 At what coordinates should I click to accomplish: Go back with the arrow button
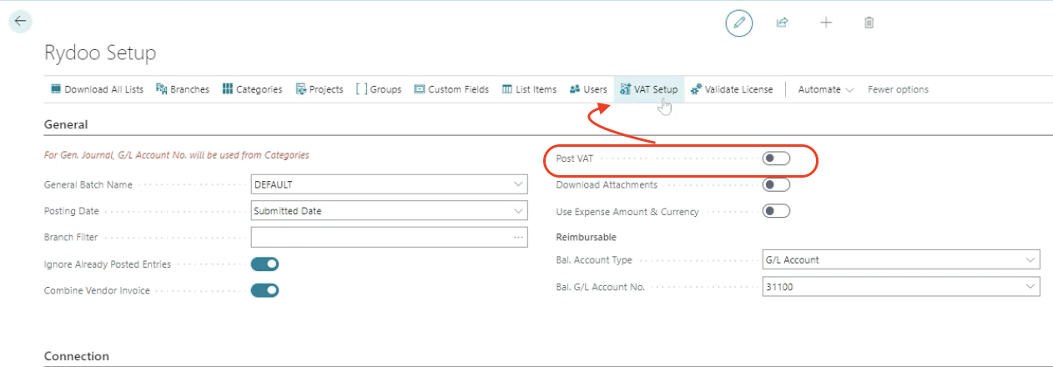click(x=20, y=22)
